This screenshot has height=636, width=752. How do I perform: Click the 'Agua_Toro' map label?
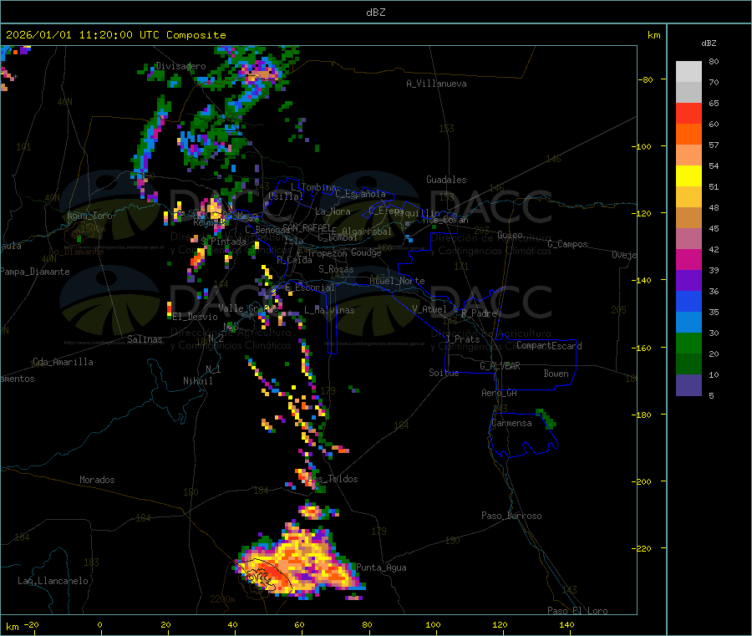pos(89,216)
